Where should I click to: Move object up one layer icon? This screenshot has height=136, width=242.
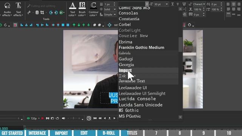[74, 25]
